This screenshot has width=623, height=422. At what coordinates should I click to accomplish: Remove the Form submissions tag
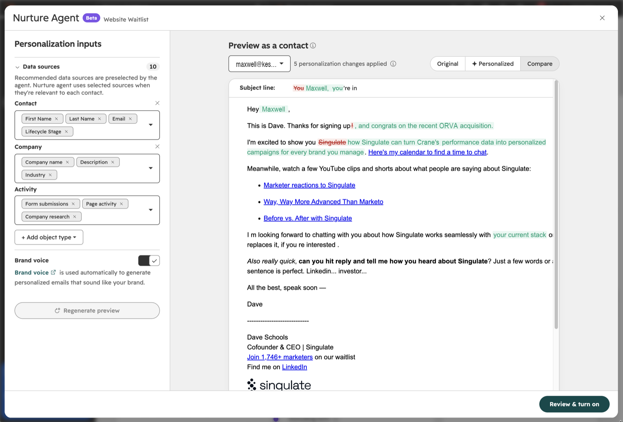tap(73, 204)
